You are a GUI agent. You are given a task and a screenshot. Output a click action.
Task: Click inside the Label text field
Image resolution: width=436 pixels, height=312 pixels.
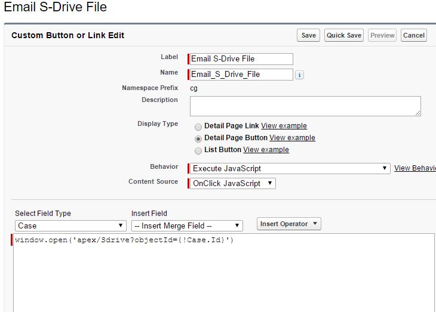[x=241, y=59]
